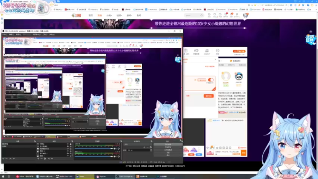
Task: Click the panda avatar in ranking list
Action: tap(239, 76)
